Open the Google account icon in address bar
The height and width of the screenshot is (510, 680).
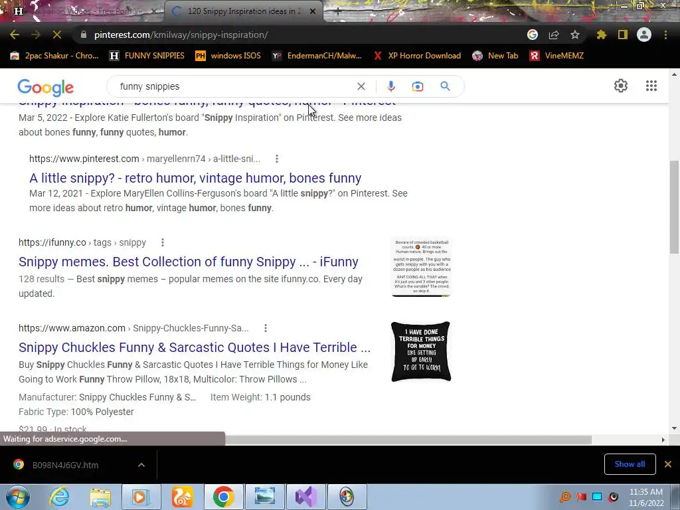point(533,35)
